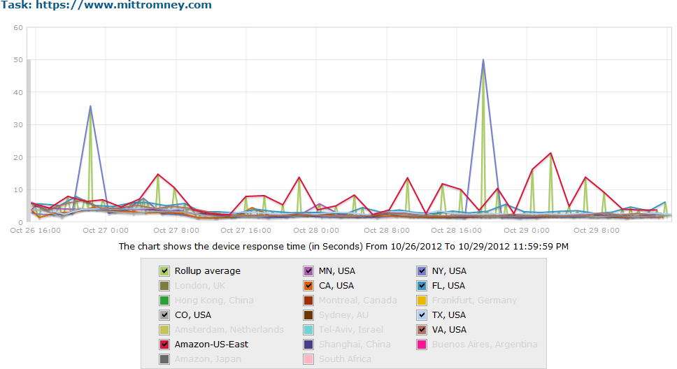Viewport: 677px width, 369px height.
Task: Click the Frankfurt, Germany yellow swatch
Action: (422, 301)
